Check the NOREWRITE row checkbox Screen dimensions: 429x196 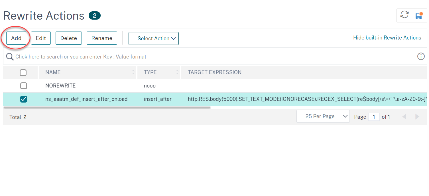click(24, 86)
